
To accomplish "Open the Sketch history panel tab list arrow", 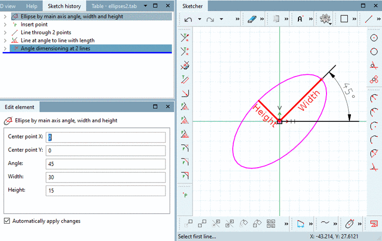I will (146, 6).
